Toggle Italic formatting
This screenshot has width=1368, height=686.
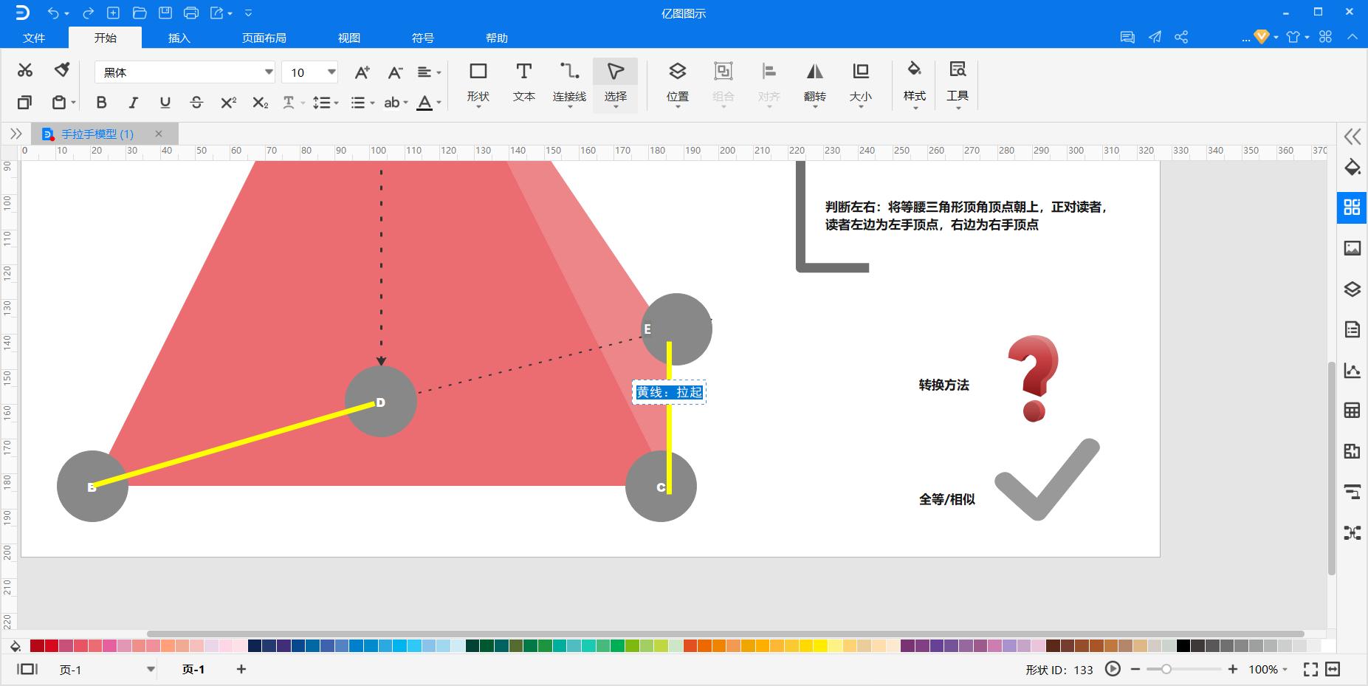click(x=133, y=103)
